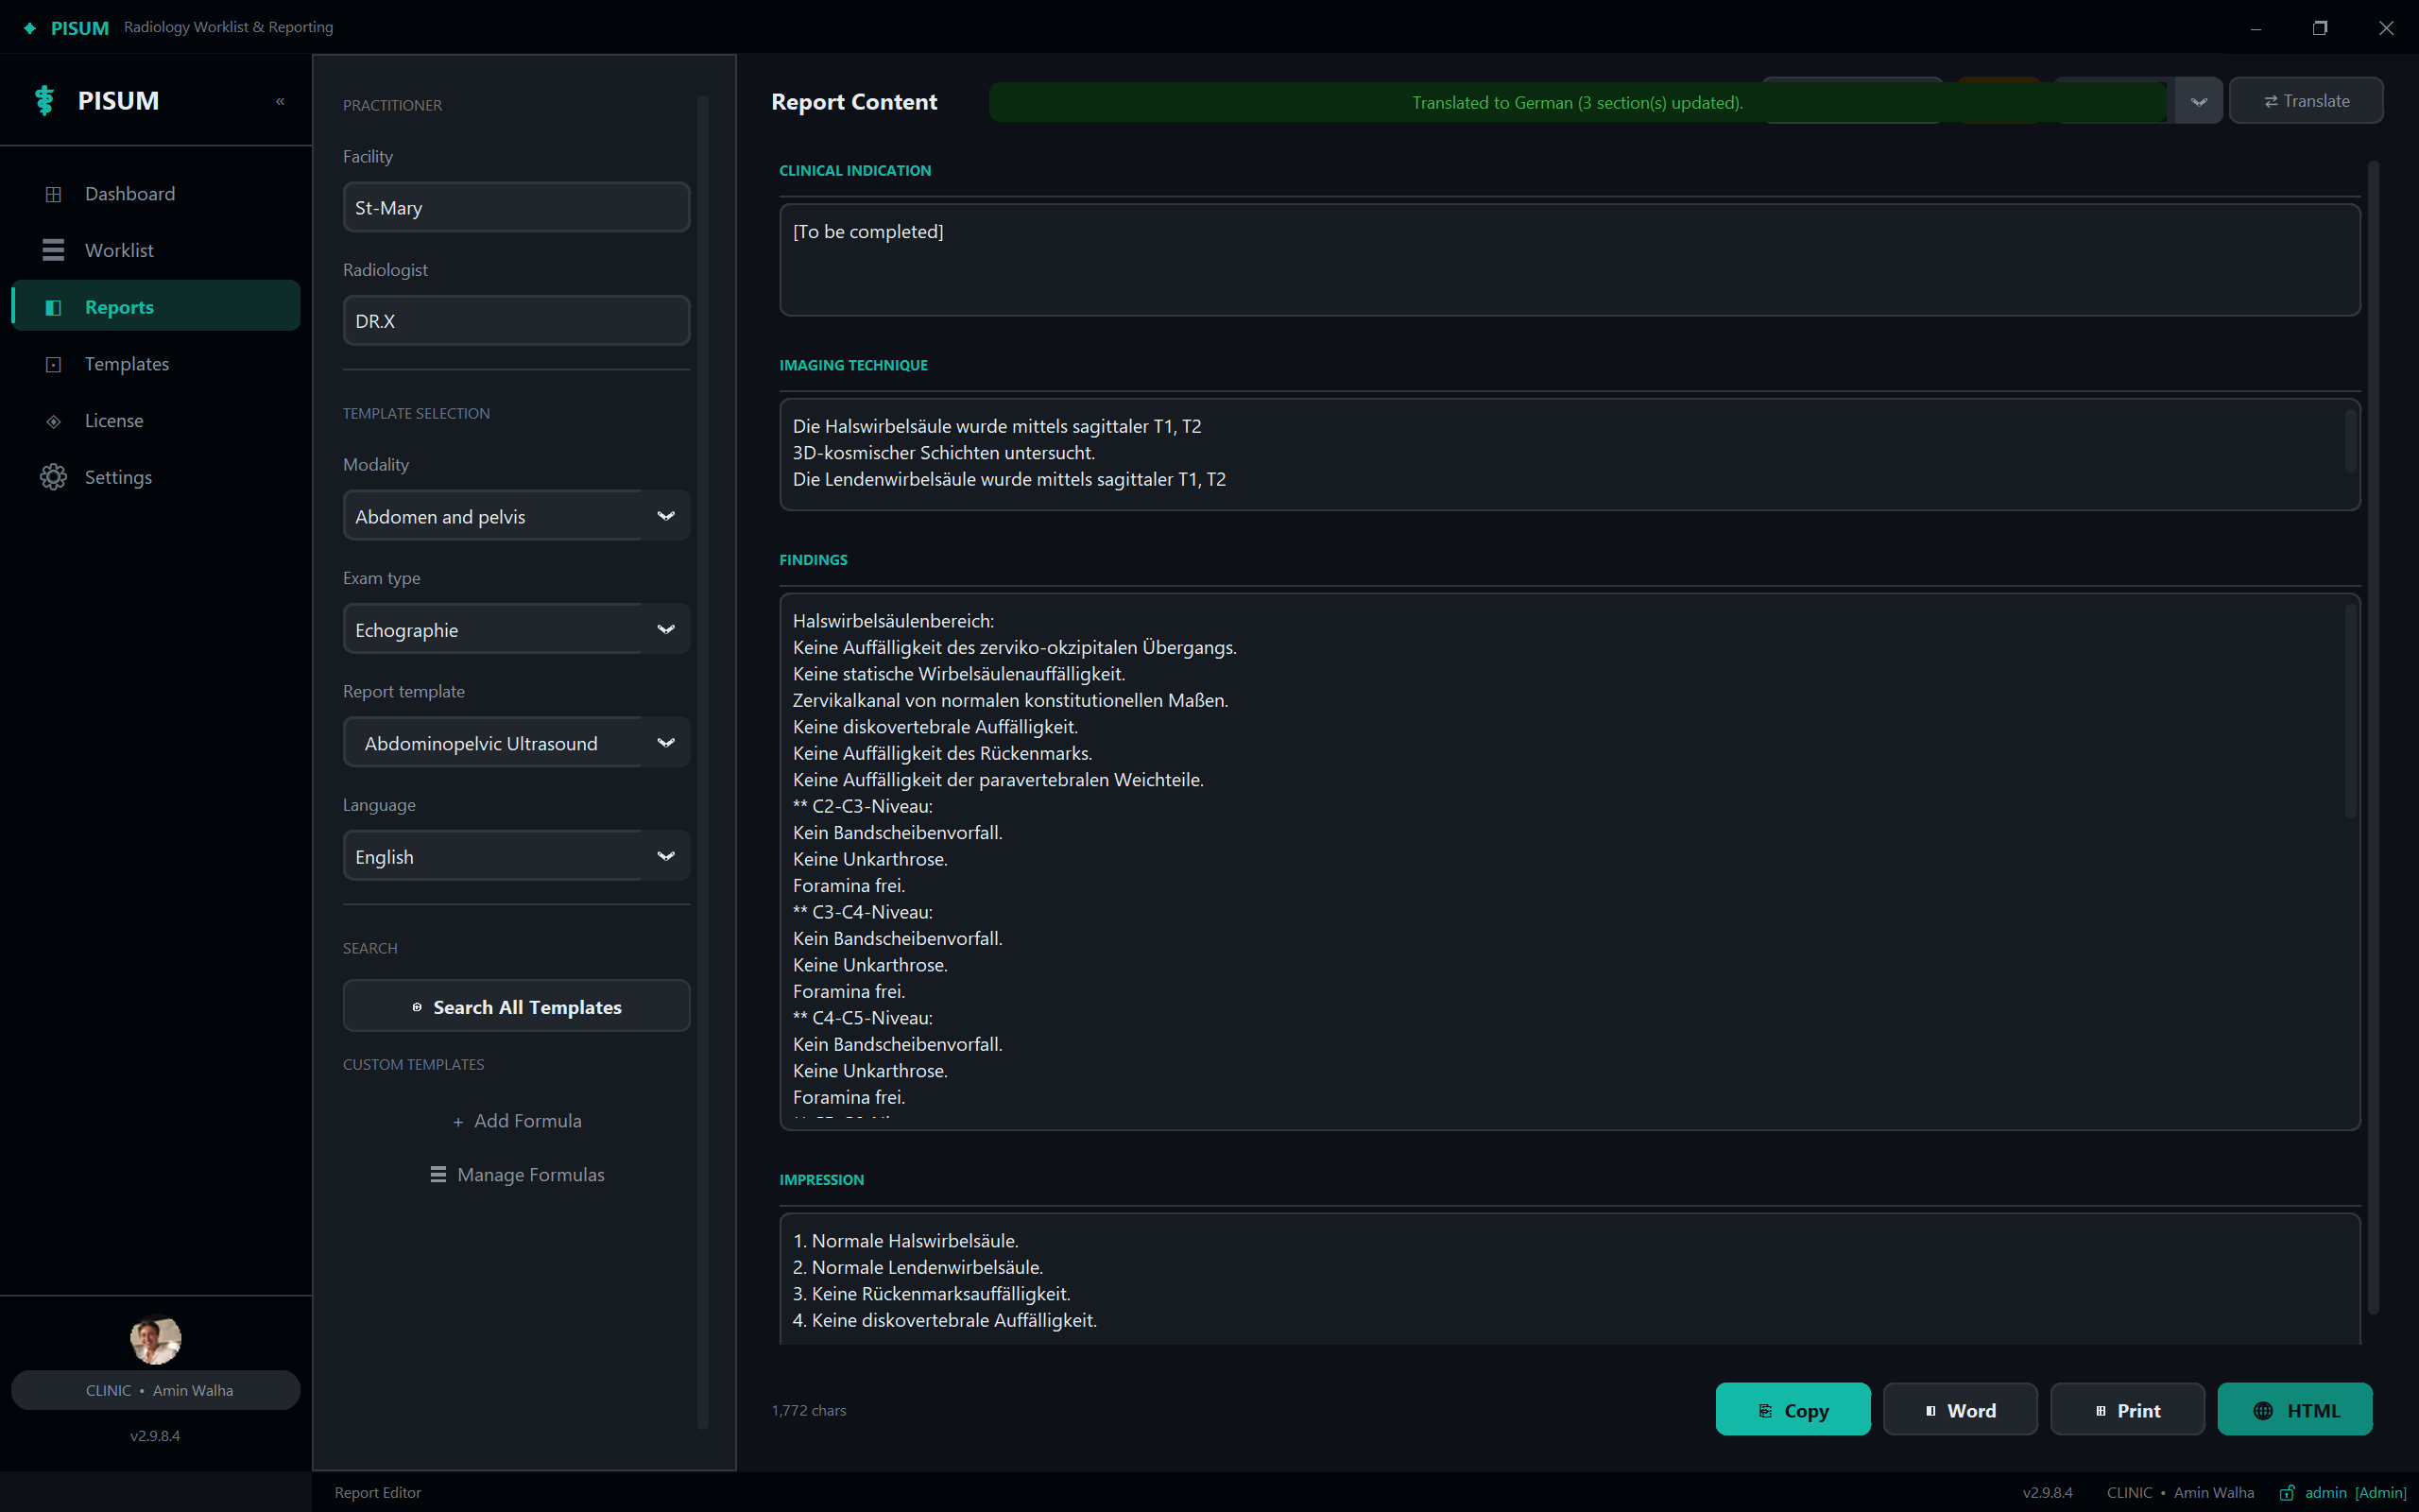The height and width of the screenshot is (1512, 2419).
Task: Collapse the sidebar with the chevron icon
Action: pyautogui.click(x=280, y=101)
